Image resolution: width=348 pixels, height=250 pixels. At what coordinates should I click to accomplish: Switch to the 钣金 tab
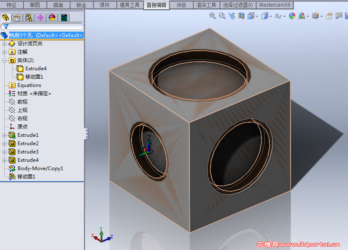82,5
